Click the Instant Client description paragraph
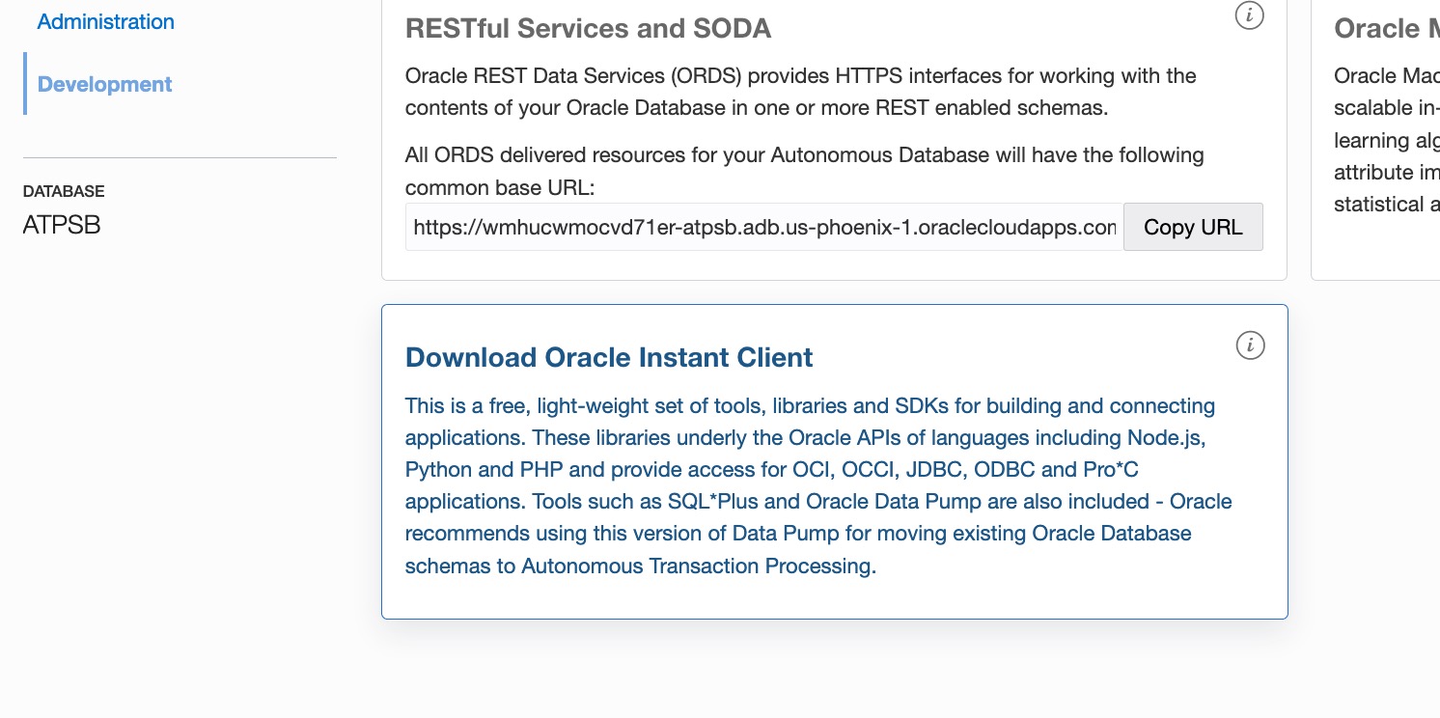This screenshot has width=1440, height=718. tap(818, 485)
